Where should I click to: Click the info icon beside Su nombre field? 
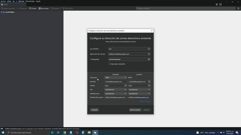149,49
